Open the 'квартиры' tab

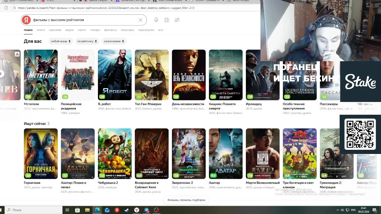tap(127, 30)
